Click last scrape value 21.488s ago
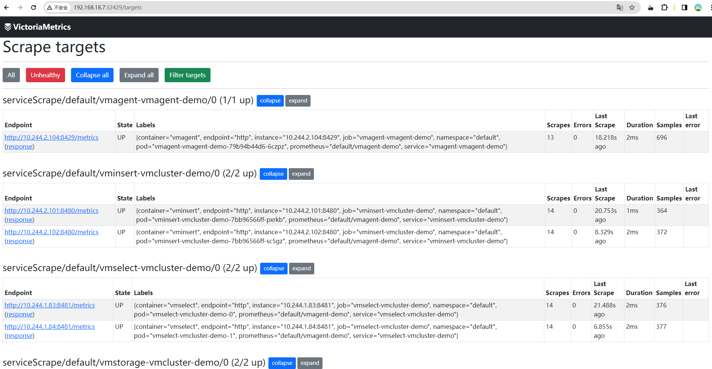The width and height of the screenshot is (712, 369). [x=605, y=310]
